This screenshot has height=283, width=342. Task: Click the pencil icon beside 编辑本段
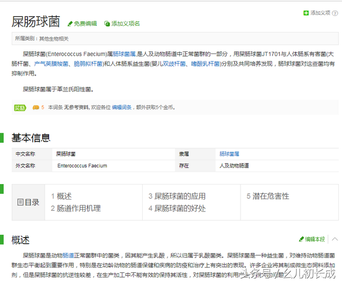coord(301,239)
